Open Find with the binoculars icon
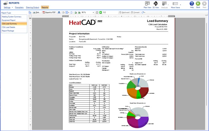The width and height of the screenshot is (209, 131). [59, 13]
